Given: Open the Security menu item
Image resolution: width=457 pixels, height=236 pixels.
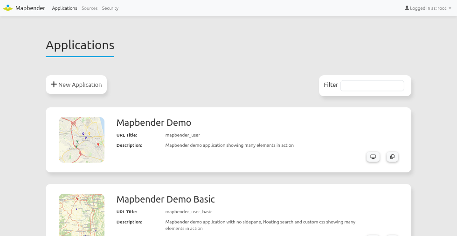Looking at the screenshot, I should pos(110,8).
